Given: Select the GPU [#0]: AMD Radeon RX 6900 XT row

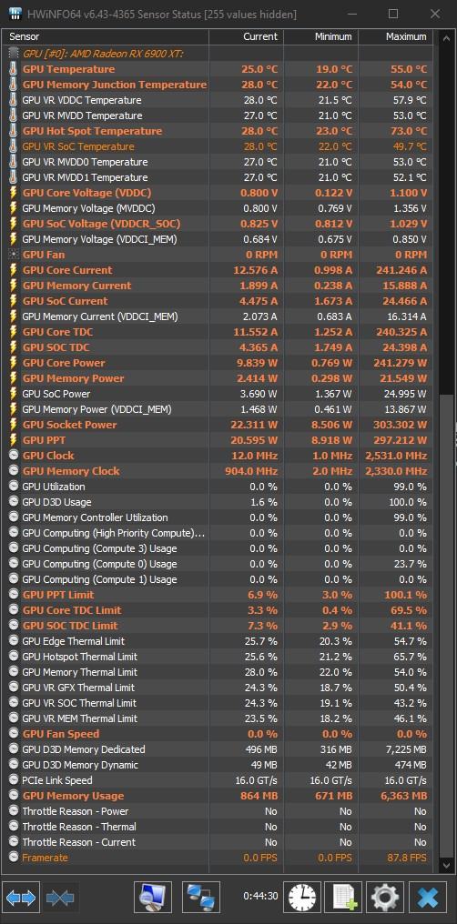Looking at the screenshot, I should click(x=218, y=54).
